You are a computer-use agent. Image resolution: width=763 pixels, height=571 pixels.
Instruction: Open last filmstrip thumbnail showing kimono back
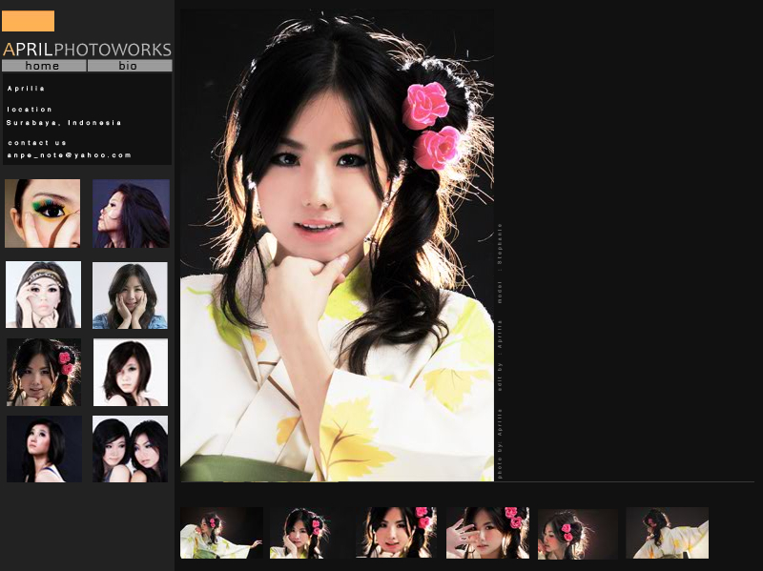[x=667, y=533]
